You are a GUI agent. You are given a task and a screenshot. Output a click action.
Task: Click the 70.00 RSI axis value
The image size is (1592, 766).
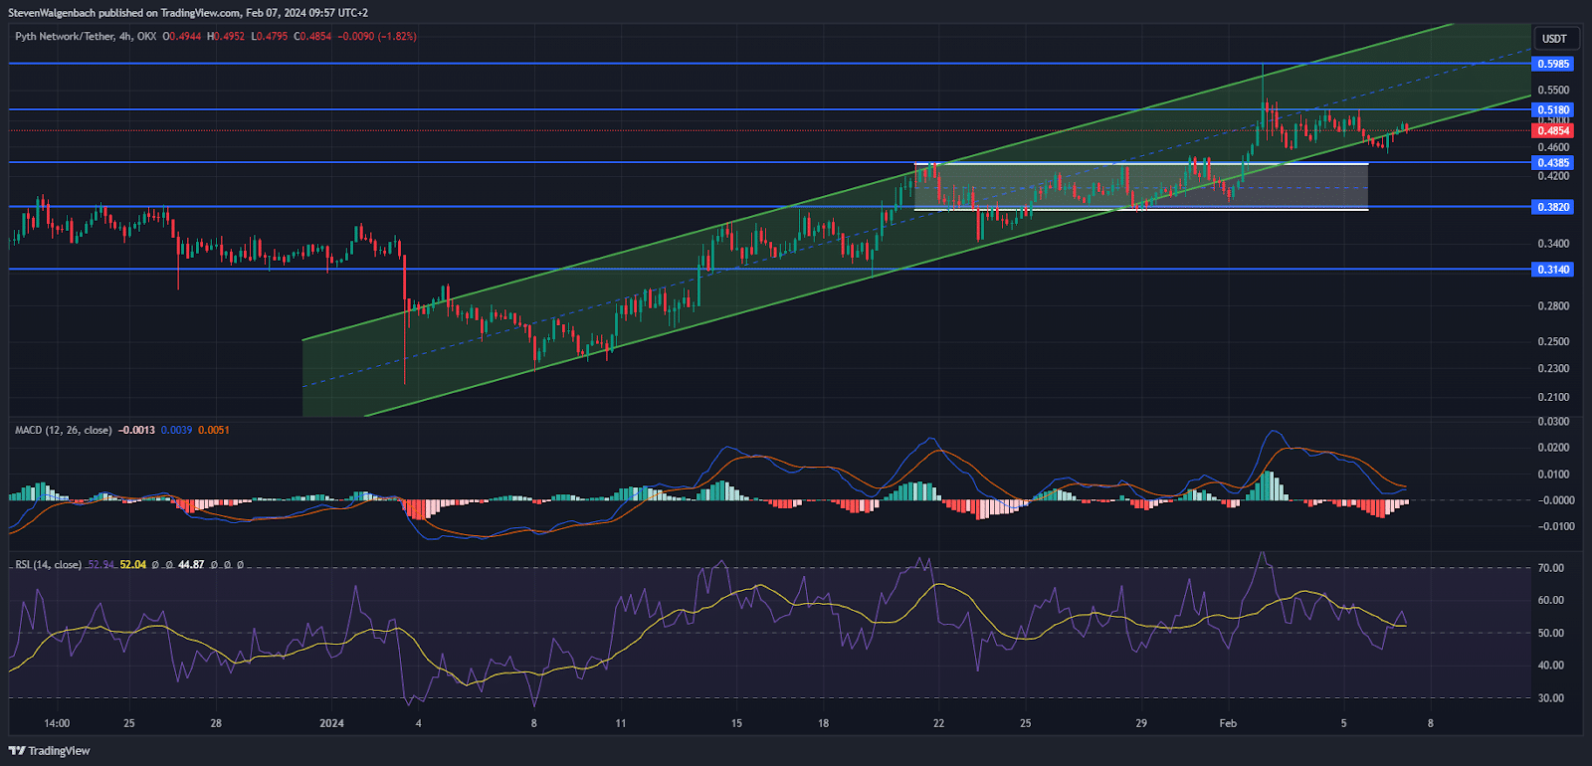pyautogui.click(x=1550, y=569)
